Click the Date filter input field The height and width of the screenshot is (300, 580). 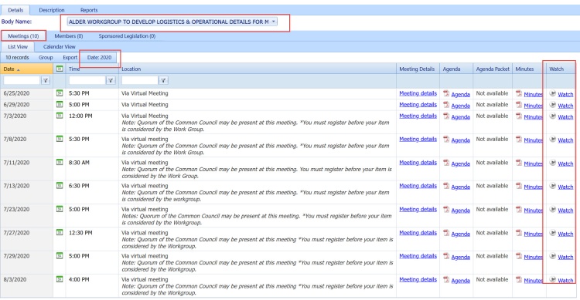pos(22,80)
